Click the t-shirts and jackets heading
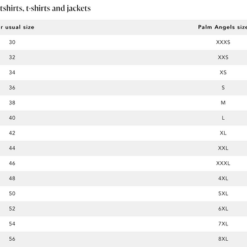Viewport: 247px width, 247px height. point(45,8)
